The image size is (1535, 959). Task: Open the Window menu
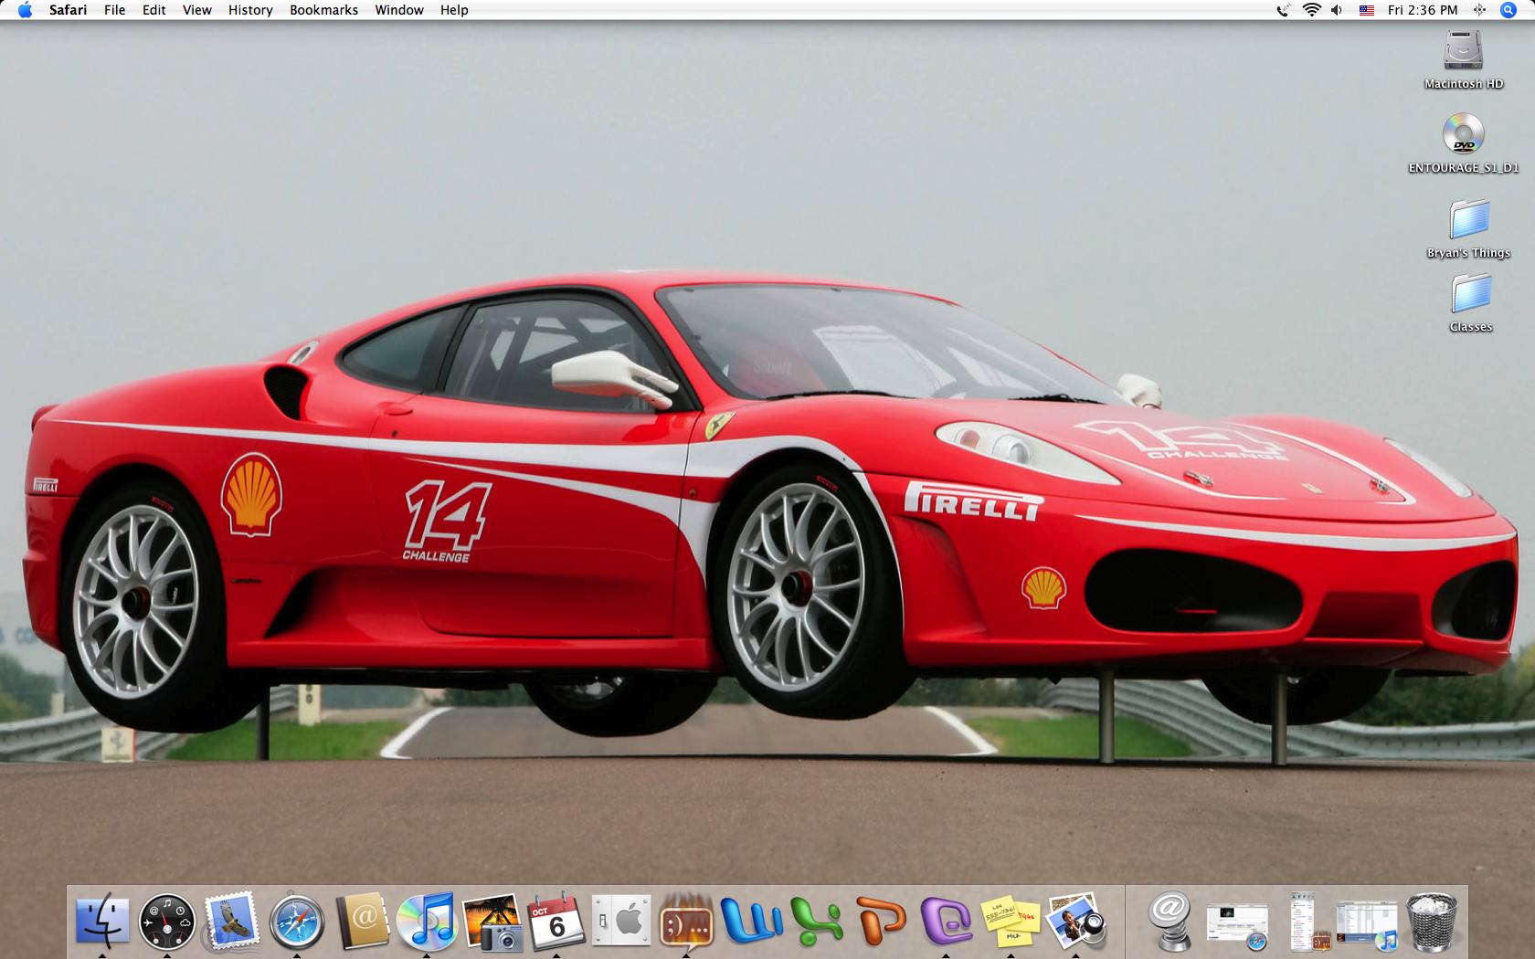[399, 10]
